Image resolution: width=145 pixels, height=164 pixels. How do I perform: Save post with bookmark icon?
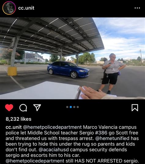pos(135,107)
